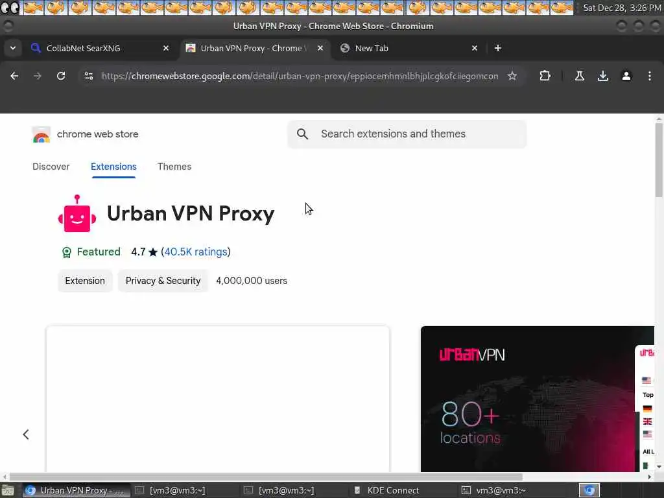Open the profile avatar icon
This screenshot has width=664, height=498.
click(626, 76)
